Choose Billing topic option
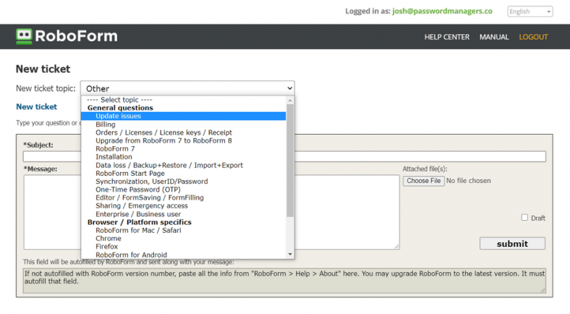570x314 pixels. tap(105, 124)
